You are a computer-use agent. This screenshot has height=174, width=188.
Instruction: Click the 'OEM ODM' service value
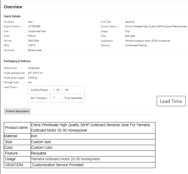coord(33,41)
